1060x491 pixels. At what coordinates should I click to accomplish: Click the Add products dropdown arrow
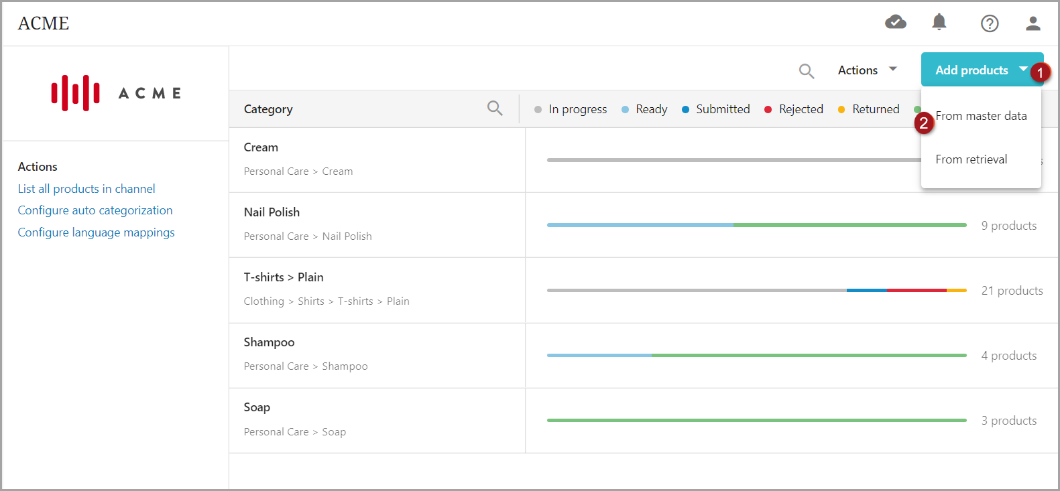click(1023, 69)
